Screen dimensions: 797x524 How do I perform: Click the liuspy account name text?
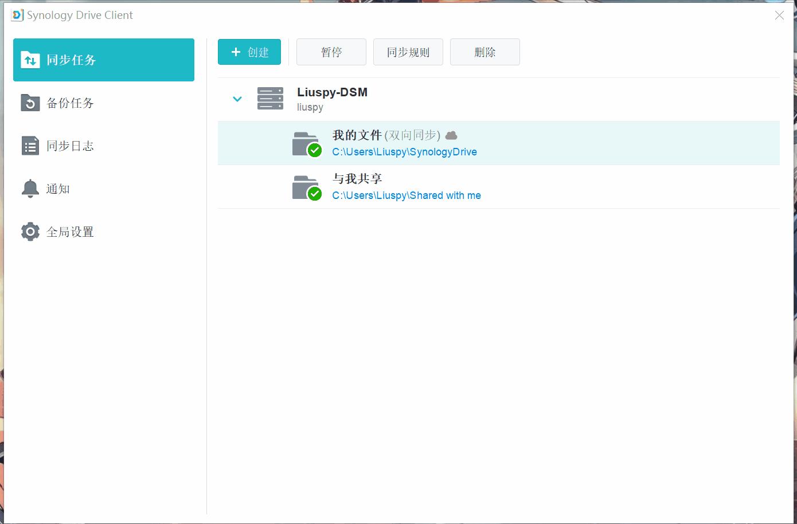tap(310, 107)
